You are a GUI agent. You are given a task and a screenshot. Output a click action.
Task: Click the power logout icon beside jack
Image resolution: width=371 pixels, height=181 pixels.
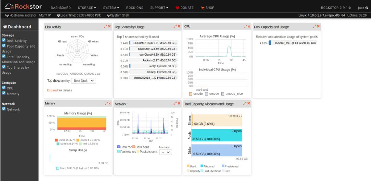[x=366, y=8]
